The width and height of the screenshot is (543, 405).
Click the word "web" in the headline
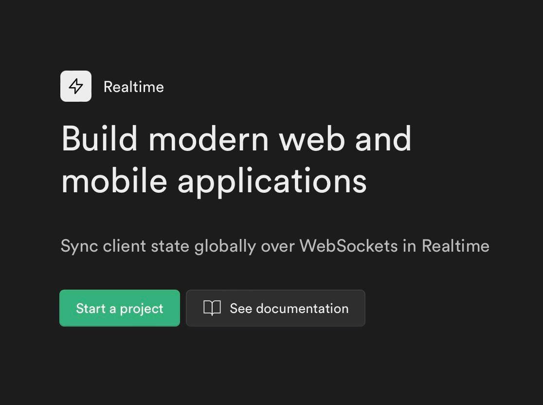coord(312,139)
